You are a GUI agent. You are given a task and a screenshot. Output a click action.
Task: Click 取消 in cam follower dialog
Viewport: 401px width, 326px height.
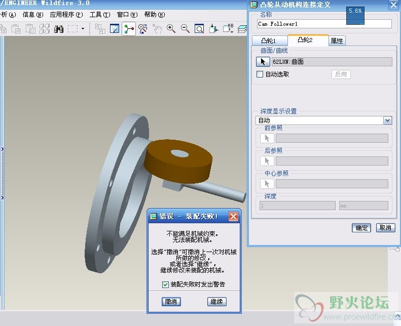[x=385, y=228]
